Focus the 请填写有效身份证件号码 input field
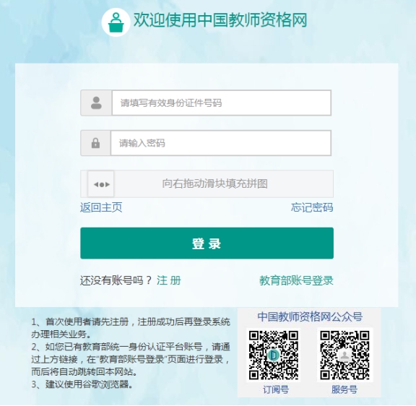The width and height of the screenshot is (416, 406). pyautogui.click(x=222, y=103)
